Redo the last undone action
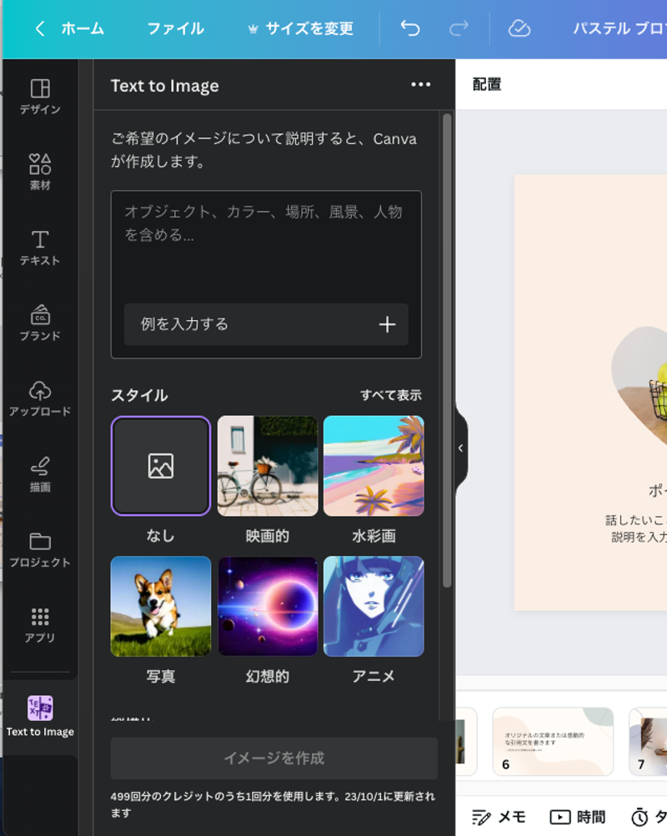Viewport: 667px width, 836px height. tap(459, 28)
